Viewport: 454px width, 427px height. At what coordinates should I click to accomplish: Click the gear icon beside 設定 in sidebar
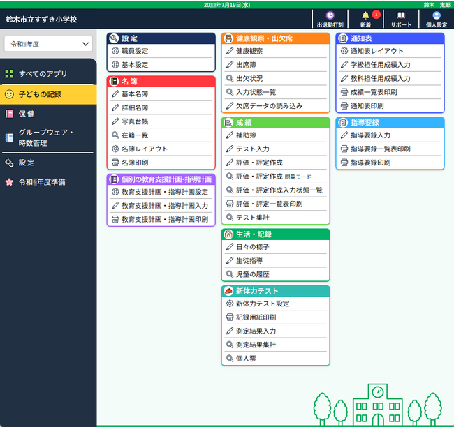[9, 163]
